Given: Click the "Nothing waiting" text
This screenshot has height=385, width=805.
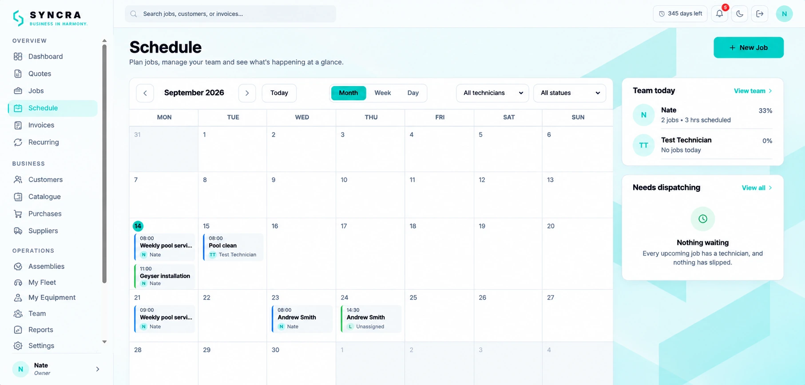Looking at the screenshot, I should click(702, 243).
